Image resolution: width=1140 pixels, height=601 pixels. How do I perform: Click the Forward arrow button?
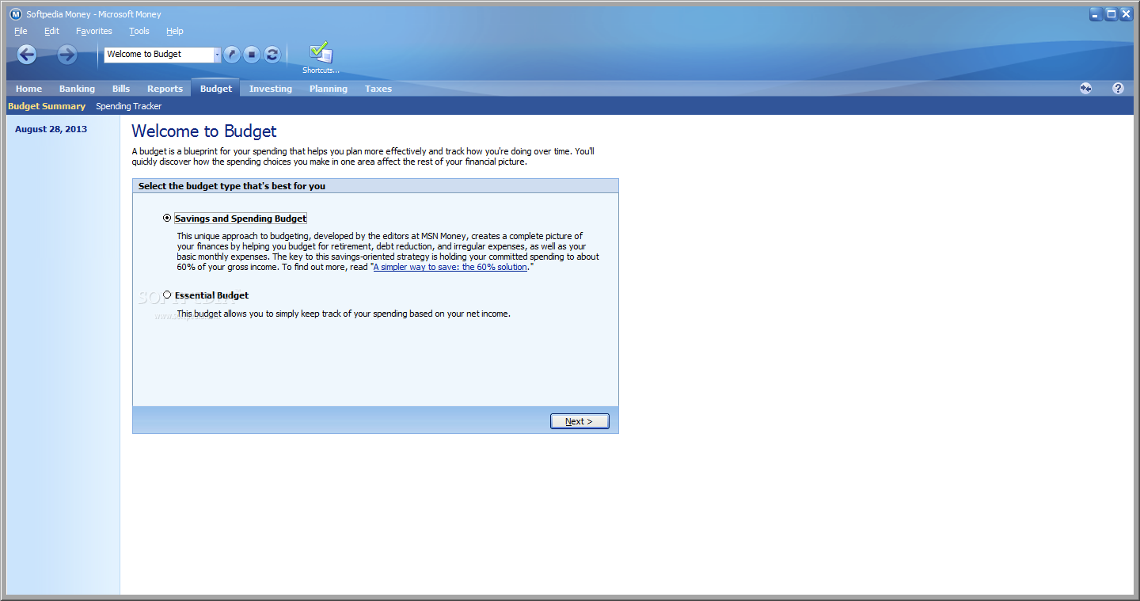pyautogui.click(x=67, y=54)
